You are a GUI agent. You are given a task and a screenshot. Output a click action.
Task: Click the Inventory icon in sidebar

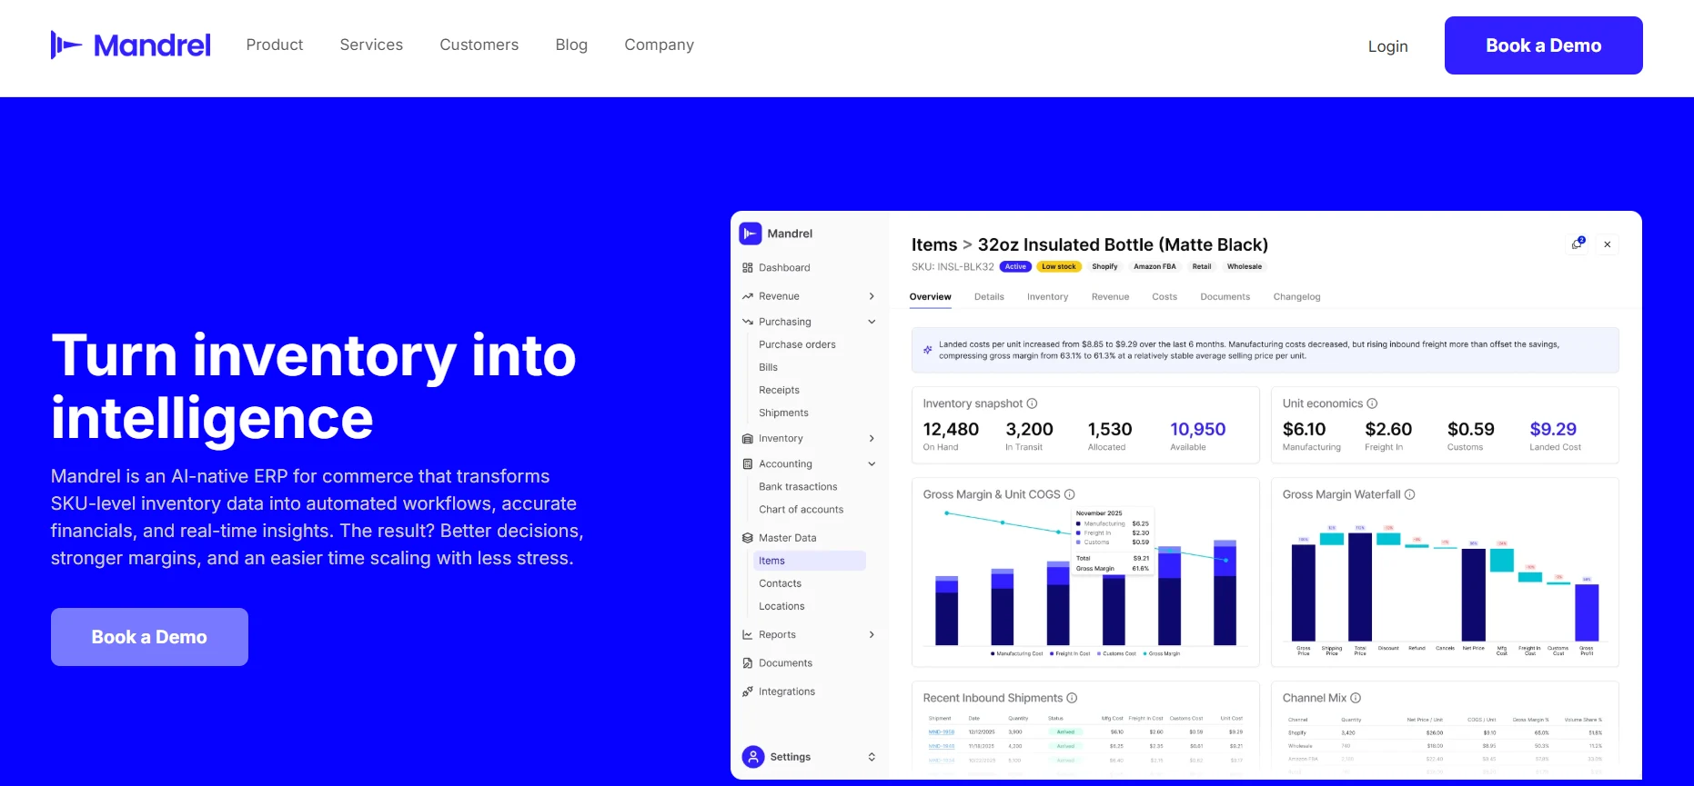pos(748,439)
